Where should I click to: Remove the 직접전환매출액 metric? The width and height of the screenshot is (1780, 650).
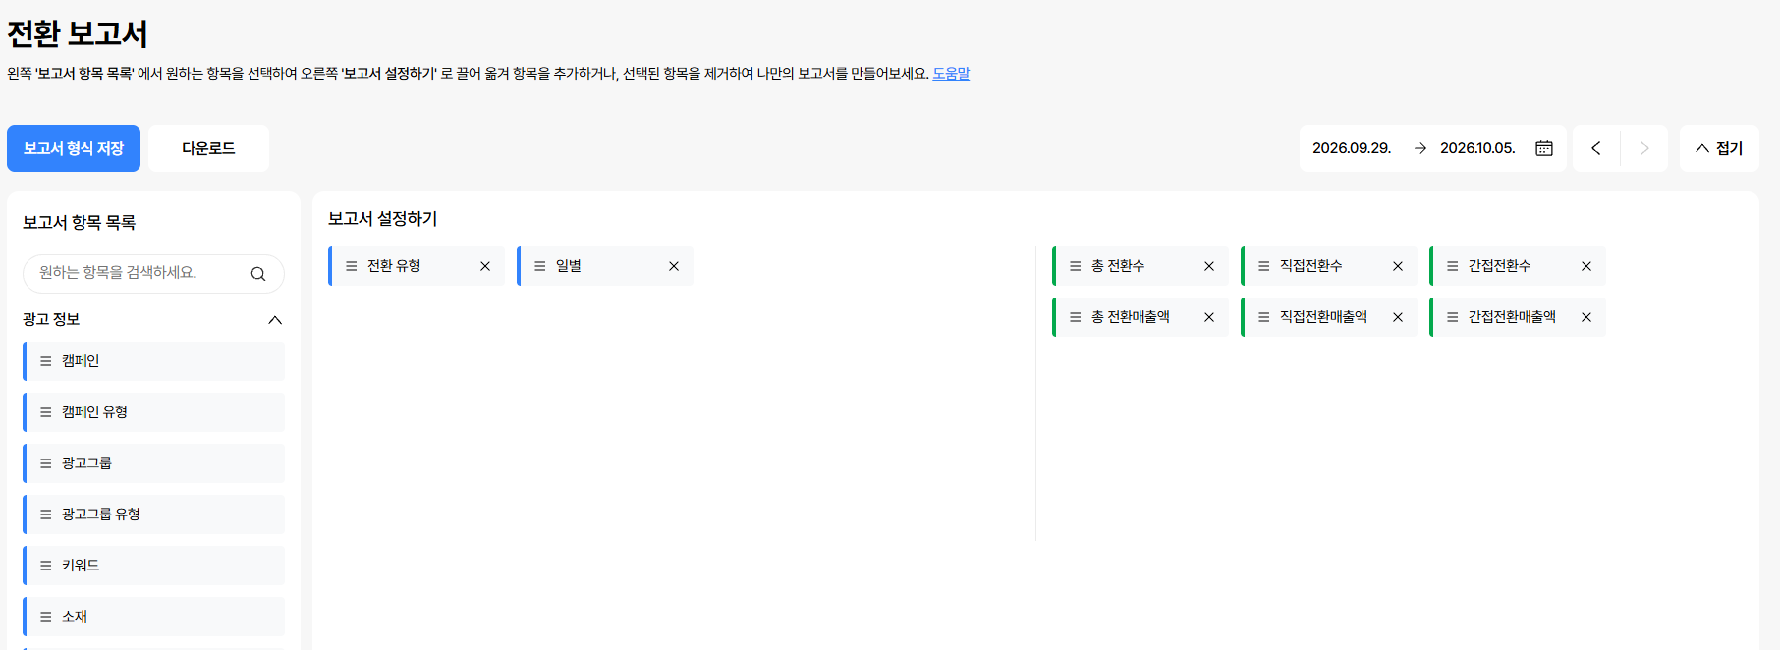(1398, 317)
